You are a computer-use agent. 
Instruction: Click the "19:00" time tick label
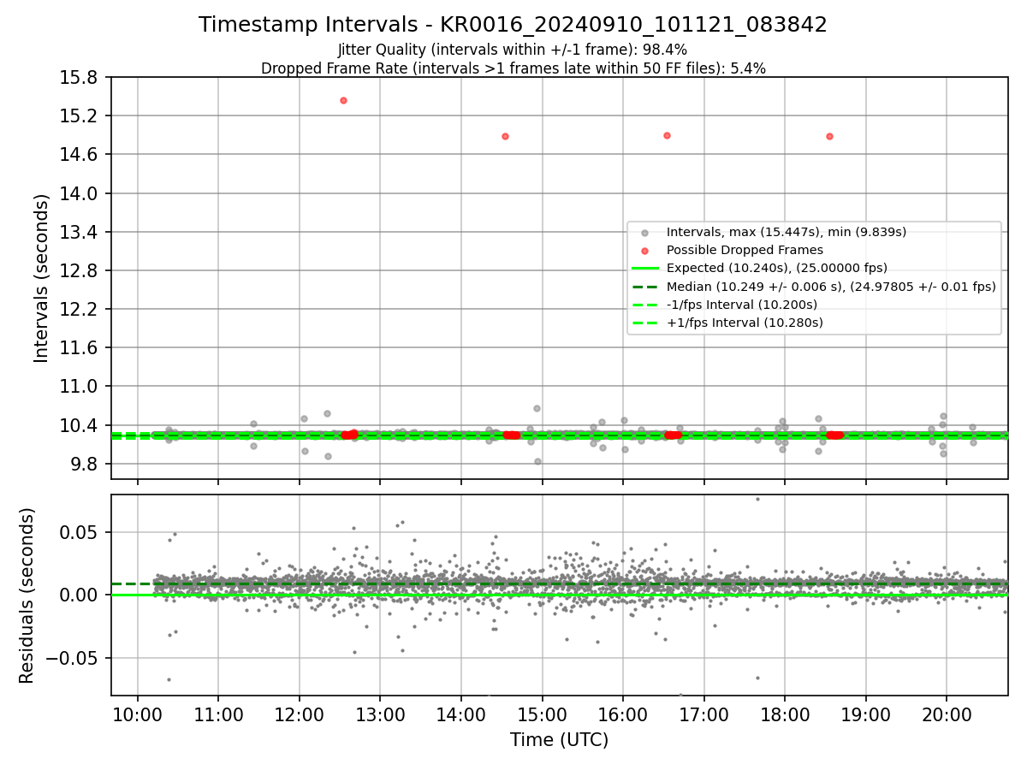[865, 714]
